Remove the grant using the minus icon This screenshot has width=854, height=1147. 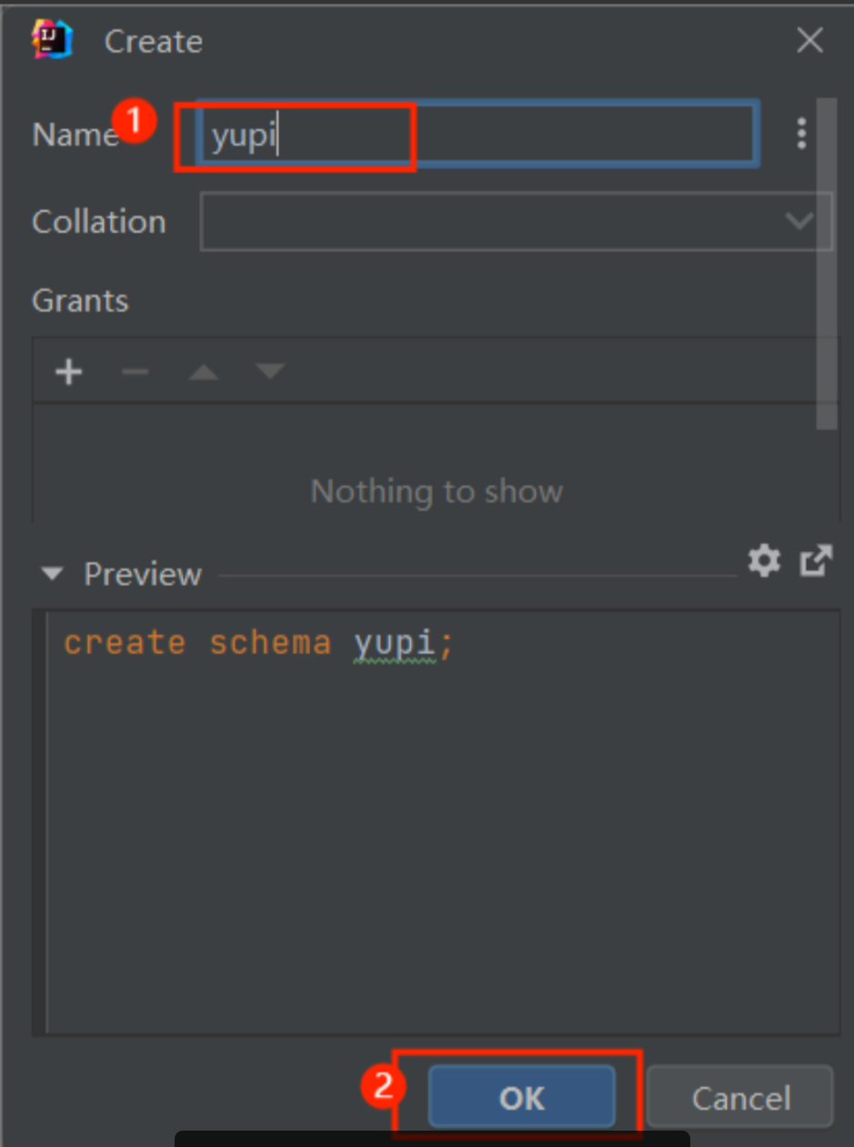tap(136, 371)
